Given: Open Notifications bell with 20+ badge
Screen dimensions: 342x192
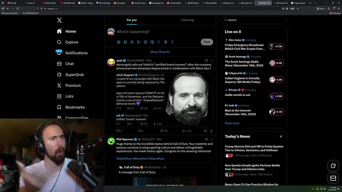Looking at the screenshot, I should (x=59, y=53).
